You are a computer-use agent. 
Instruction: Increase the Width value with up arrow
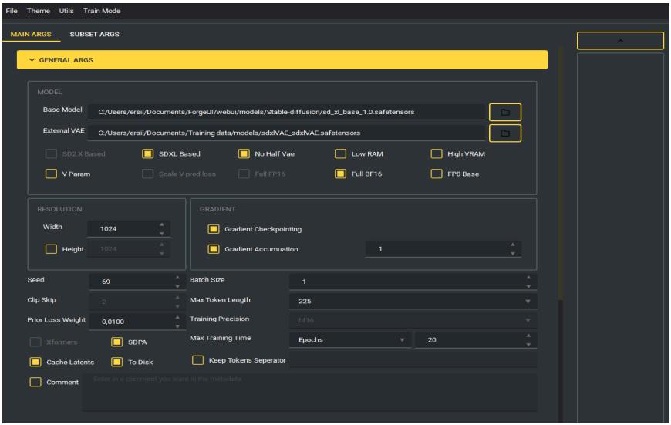coord(161,224)
